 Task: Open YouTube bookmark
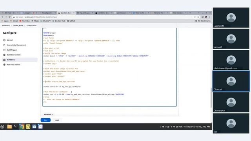24,21
